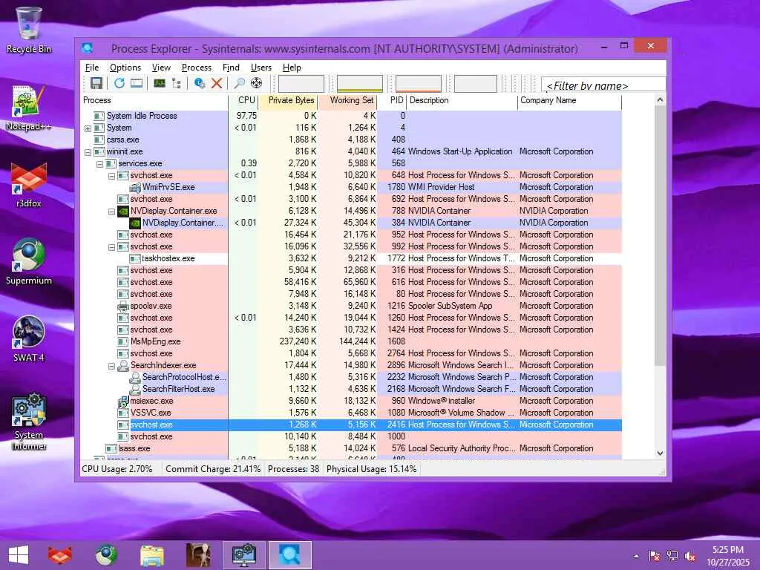Select the Notepad++ desktop shortcut
The width and height of the screenshot is (760, 570).
click(x=29, y=108)
